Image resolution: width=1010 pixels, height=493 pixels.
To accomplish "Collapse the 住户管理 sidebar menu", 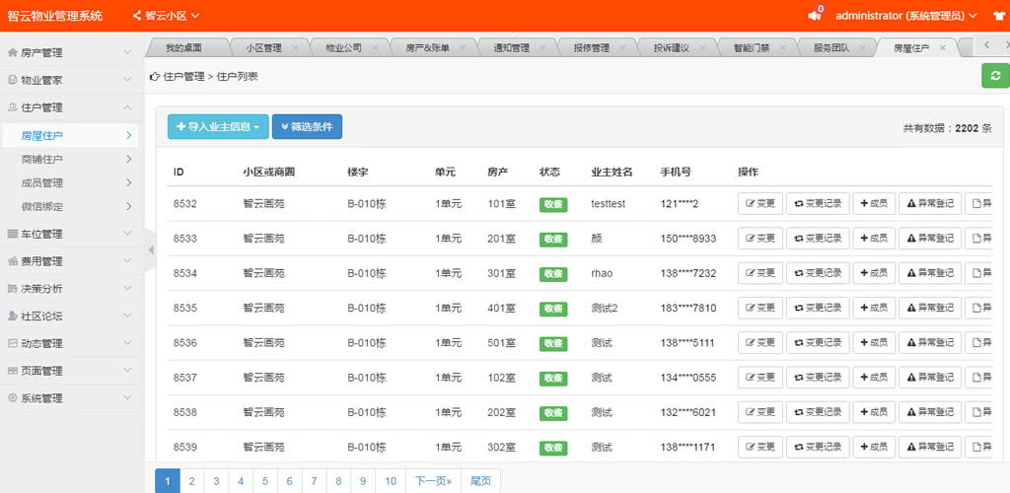I will pyautogui.click(x=69, y=107).
